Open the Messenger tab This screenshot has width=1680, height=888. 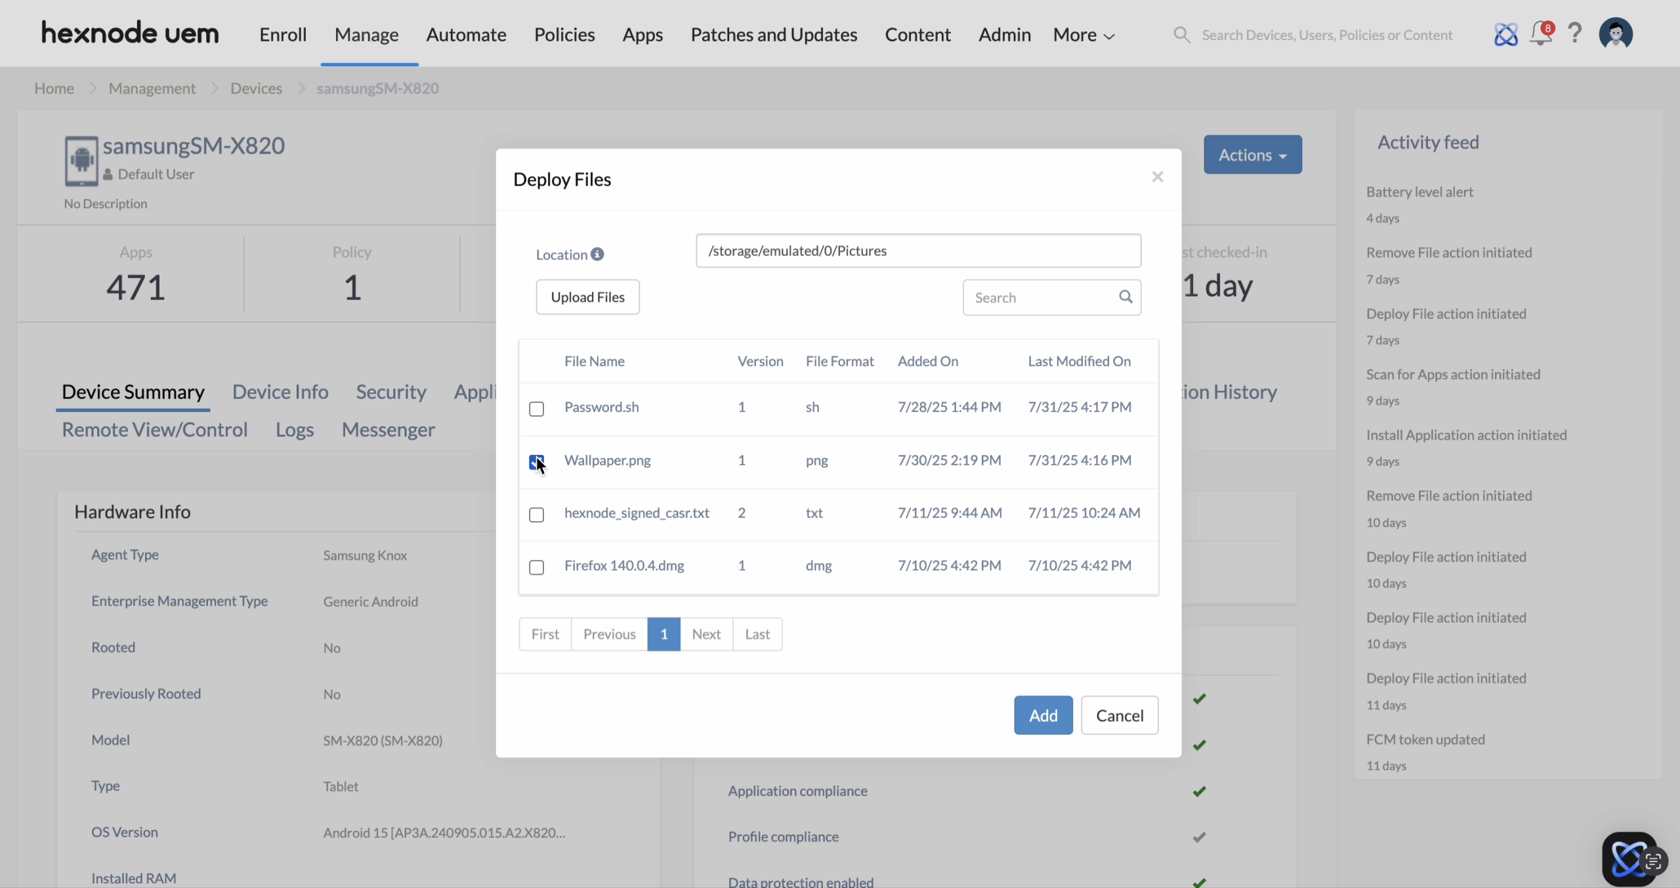(x=388, y=430)
